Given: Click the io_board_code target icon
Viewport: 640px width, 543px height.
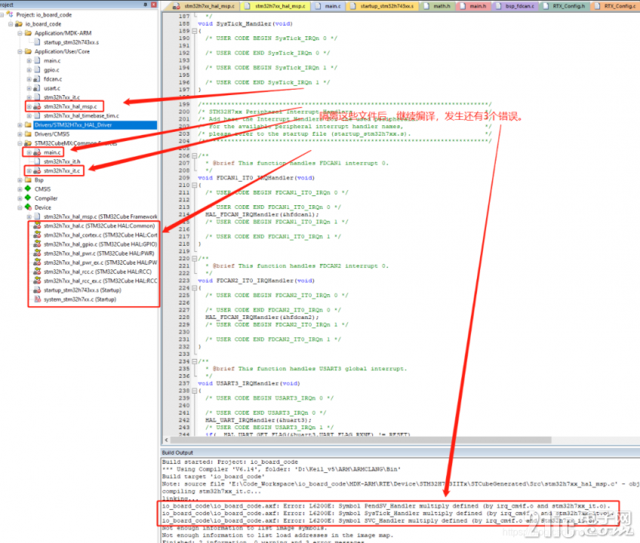Looking at the screenshot, I should 19,24.
